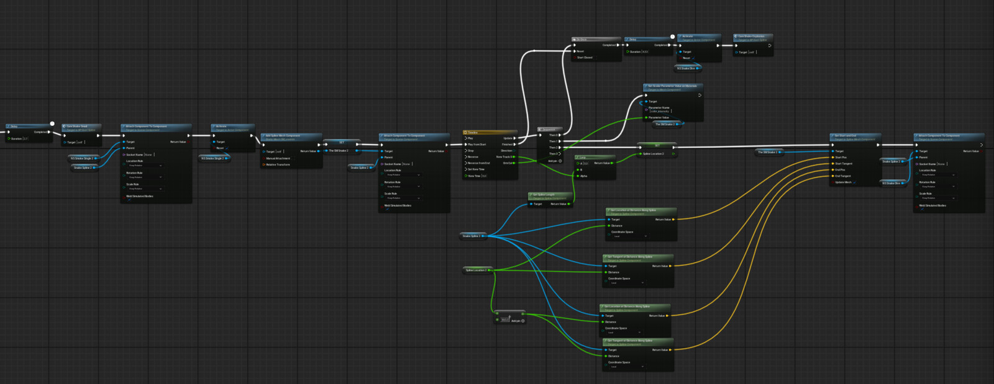
Task: Click the Parameter Value pin on Set Scalar Parameter node
Action: tap(646, 117)
